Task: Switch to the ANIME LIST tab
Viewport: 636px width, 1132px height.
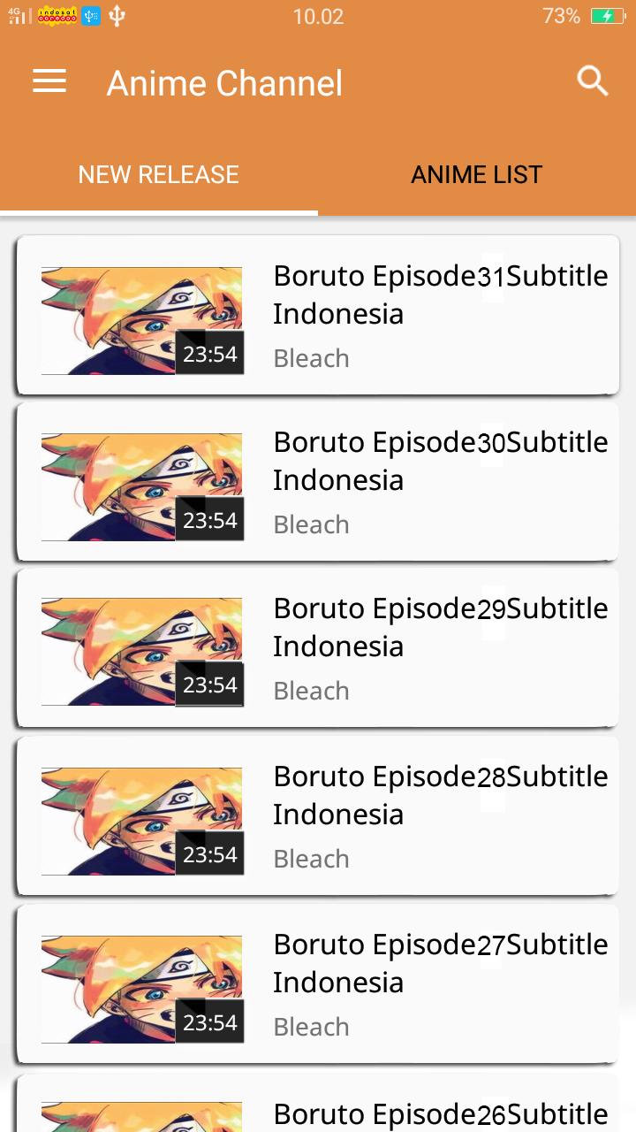Action: (x=477, y=174)
